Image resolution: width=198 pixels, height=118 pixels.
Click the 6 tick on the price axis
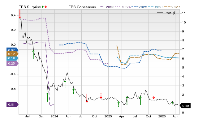[x=183, y=58]
